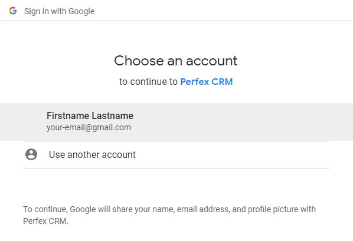This screenshot has height=241, width=353.
Task: Click the empty avatar area beside Firstname Lastname
Action: coord(31,122)
